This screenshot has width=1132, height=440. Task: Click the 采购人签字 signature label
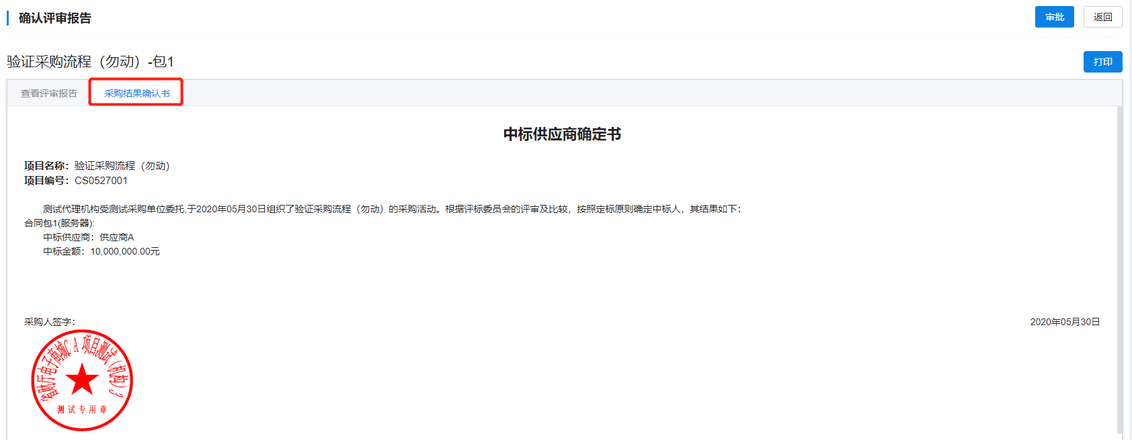(50, 322)
